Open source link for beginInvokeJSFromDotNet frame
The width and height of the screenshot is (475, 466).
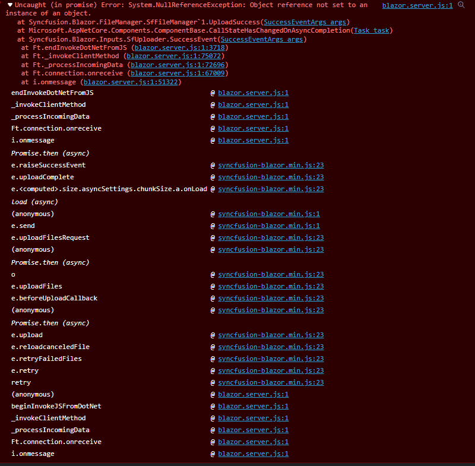pyautogui.click(x=253, y=406)
